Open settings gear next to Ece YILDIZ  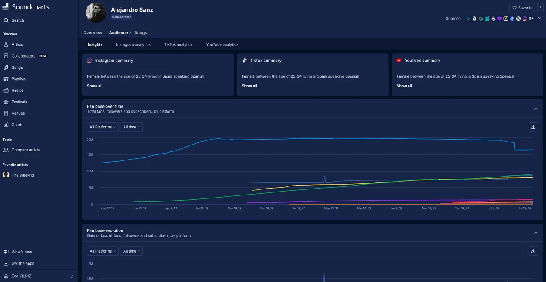(6, 276)
